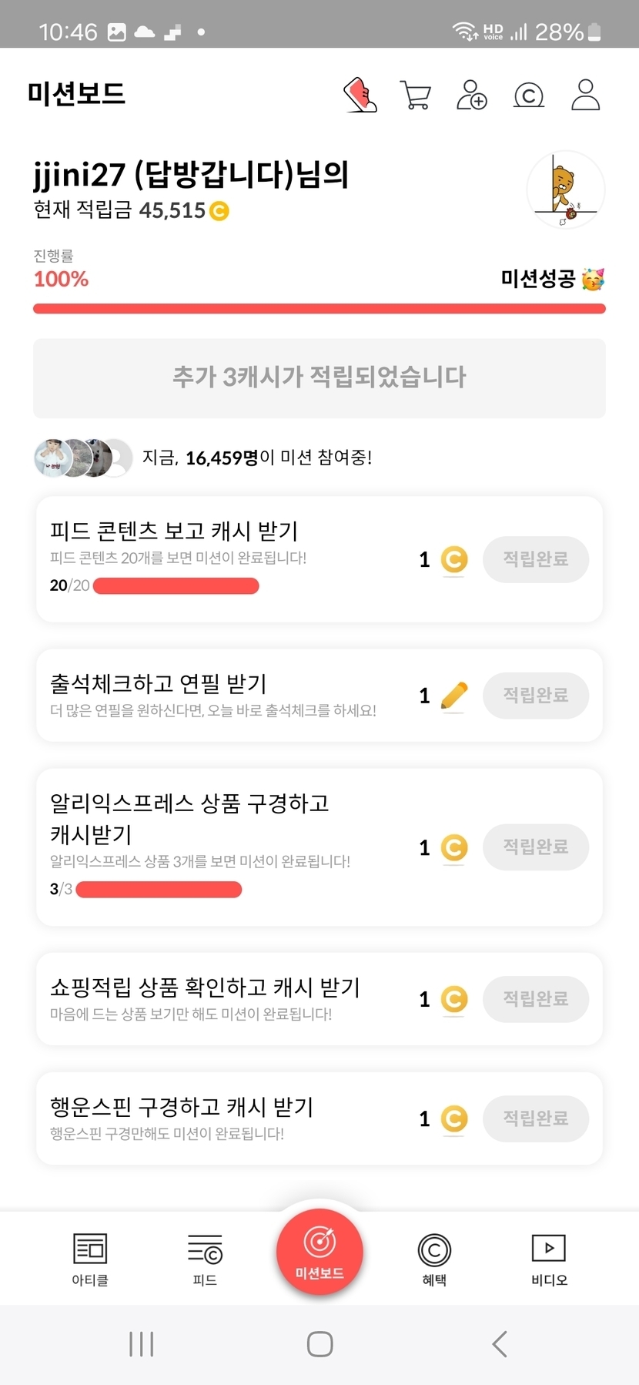Tap the red 100% mission progress bar

[x=319, y=309]
